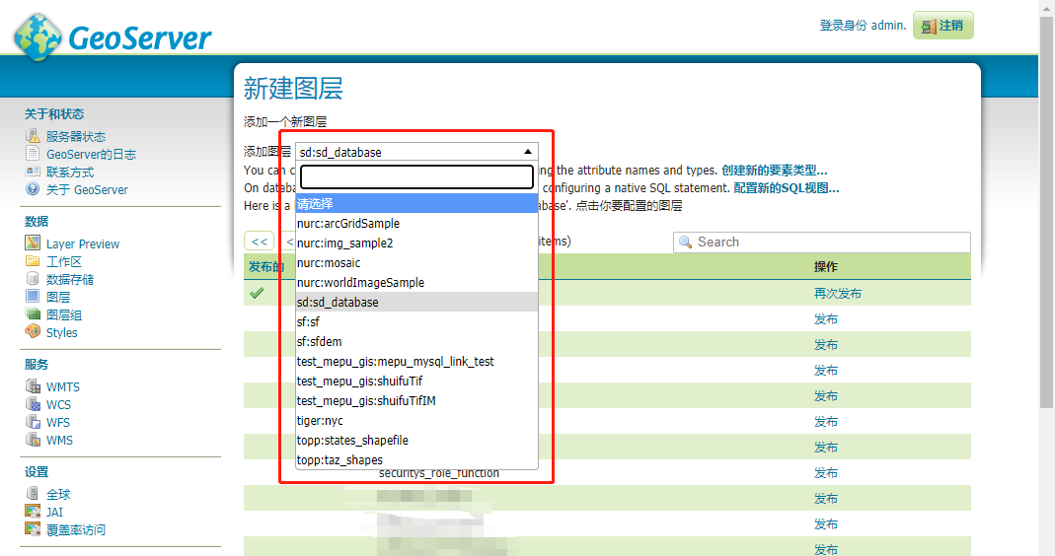Pick topp:states_shapefile option
This screenshot has height=556, width=1055.
(x=416, y=441)
